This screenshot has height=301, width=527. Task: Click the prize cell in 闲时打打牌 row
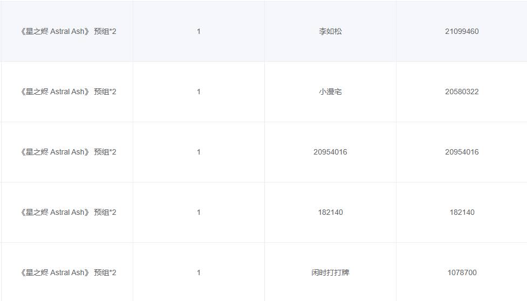pos(67,272)
